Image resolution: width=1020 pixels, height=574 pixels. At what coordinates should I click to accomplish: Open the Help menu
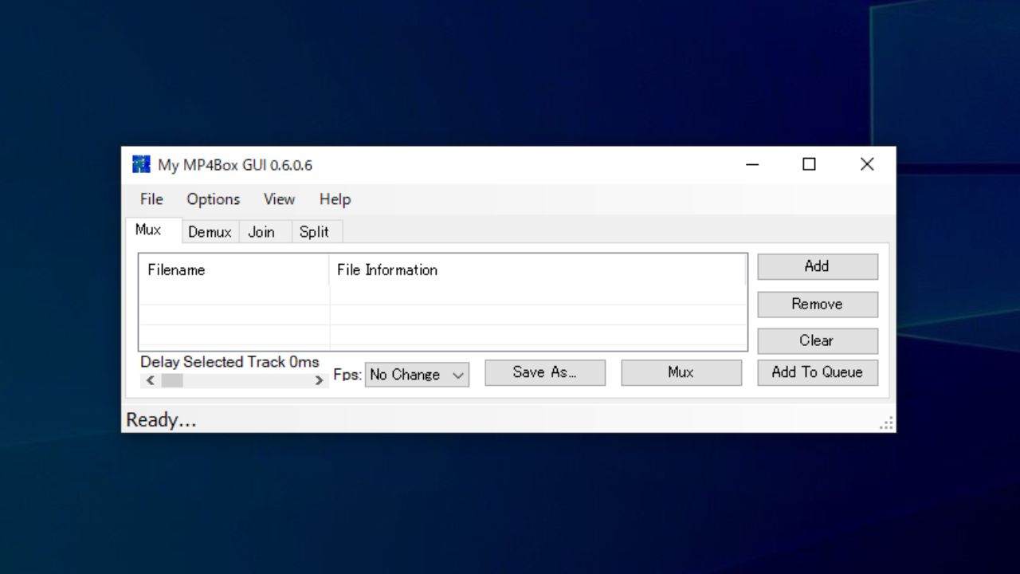(x=335, y=199)
